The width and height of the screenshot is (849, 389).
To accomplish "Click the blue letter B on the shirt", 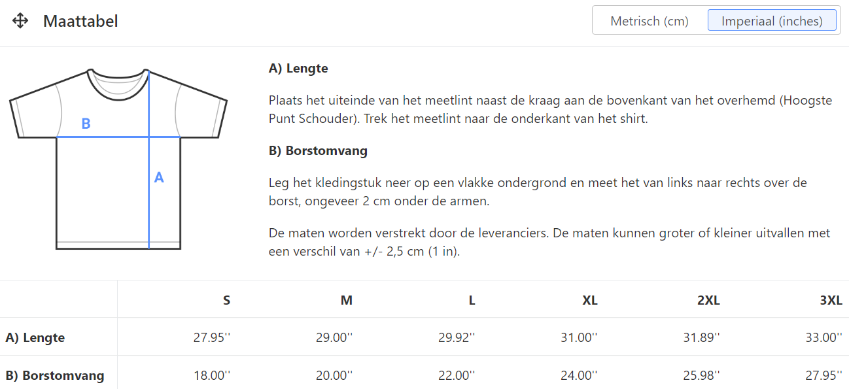I will pos(86,124).
